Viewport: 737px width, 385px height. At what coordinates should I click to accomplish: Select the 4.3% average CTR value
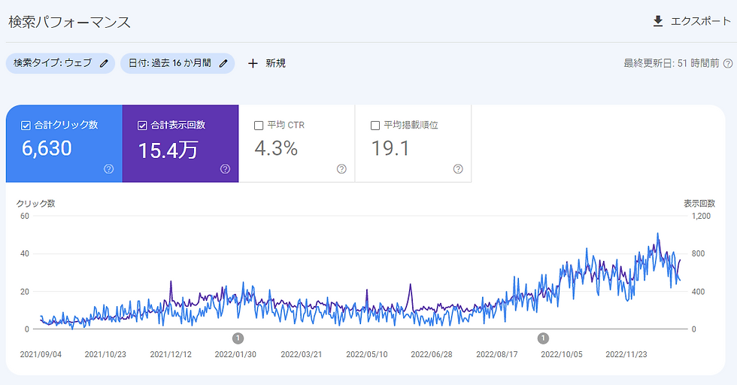(277, 149)
